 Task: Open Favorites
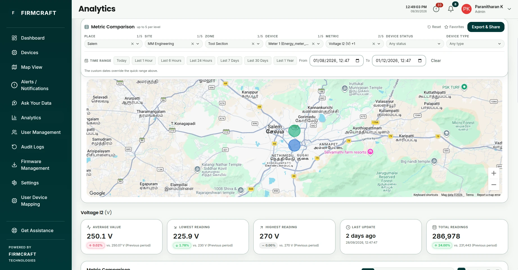[x=454, y=27]
